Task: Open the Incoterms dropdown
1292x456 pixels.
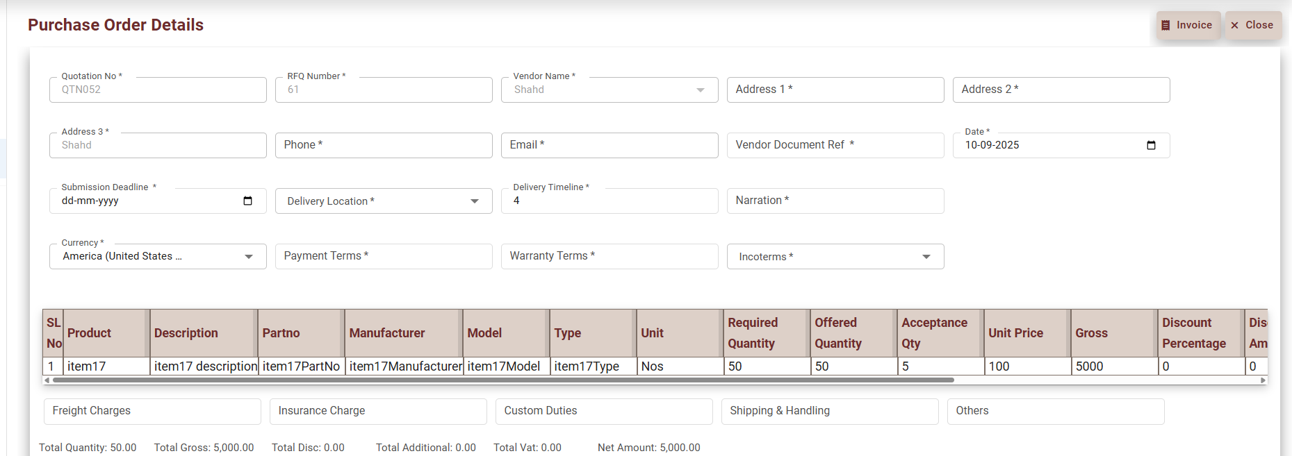Action: pos(926,257)
